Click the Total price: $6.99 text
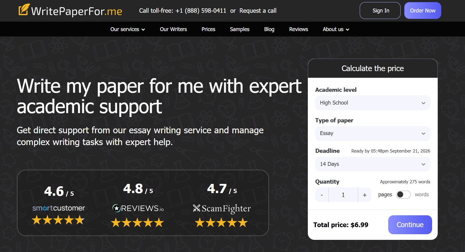This screenshot has width=465, height=252. pos(341,225)
